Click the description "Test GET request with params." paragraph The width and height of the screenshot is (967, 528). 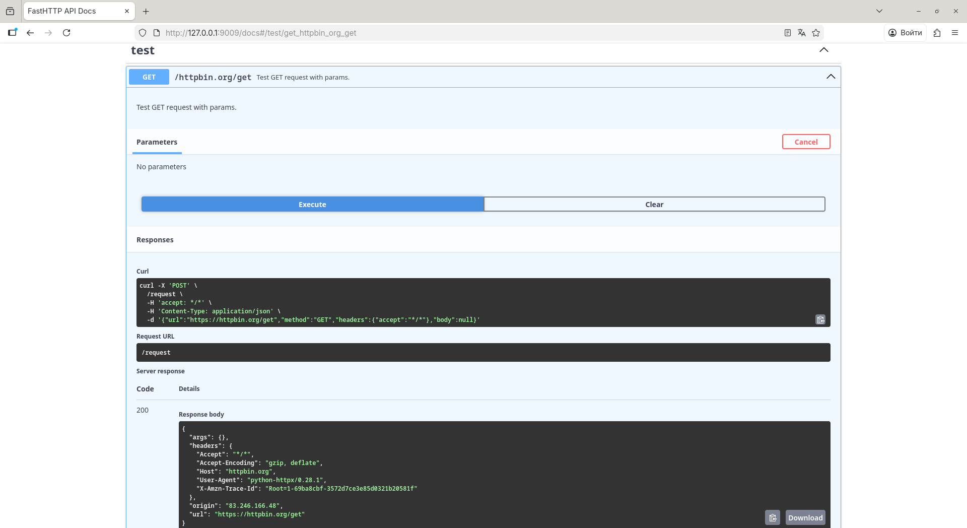point(186,107)
